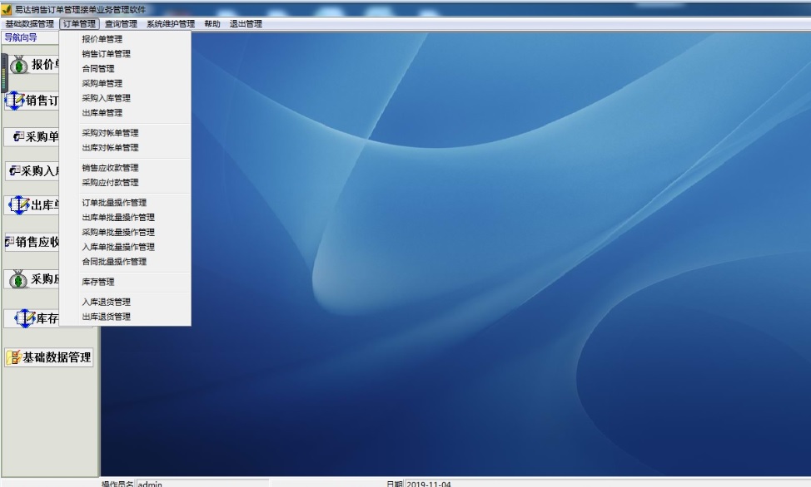Click the money bag icon on 报价单 sidebar button
This screenshot has height=487, width=811.
tap(20, 66)
